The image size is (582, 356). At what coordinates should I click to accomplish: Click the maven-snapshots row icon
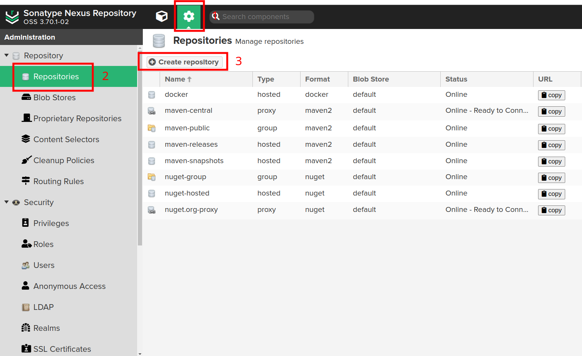[152, 161]
